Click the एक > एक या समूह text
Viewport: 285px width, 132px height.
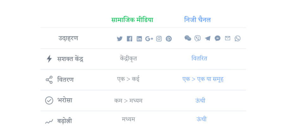coord(203,79)
